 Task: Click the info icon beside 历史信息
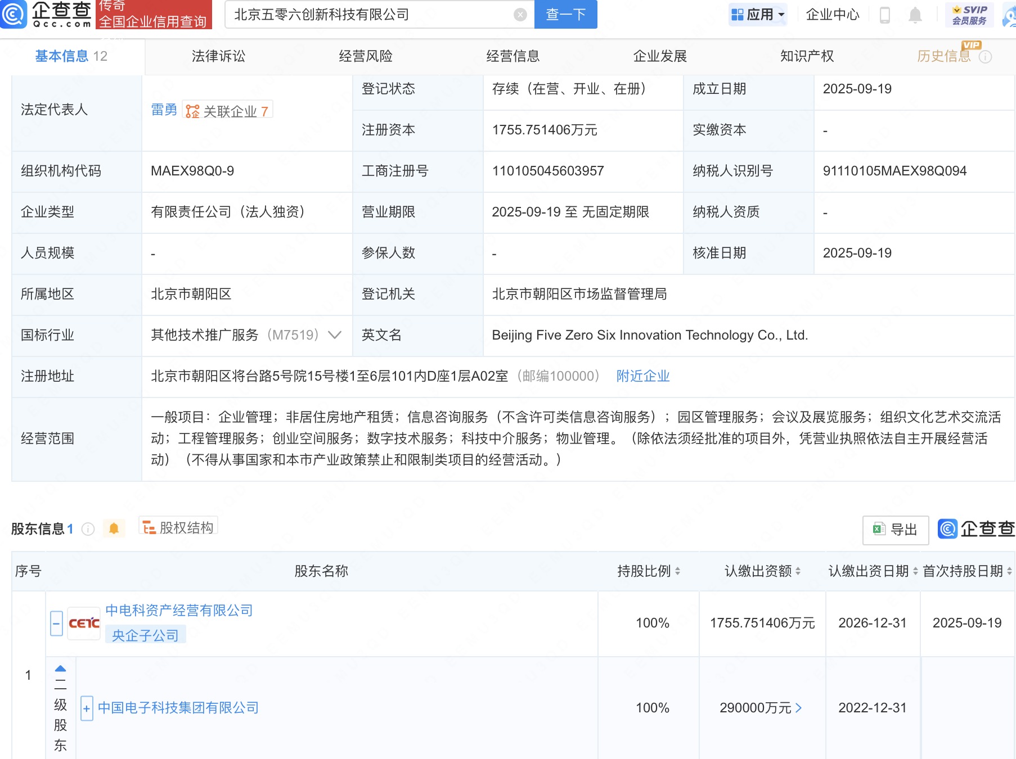[x=985, y=57]
